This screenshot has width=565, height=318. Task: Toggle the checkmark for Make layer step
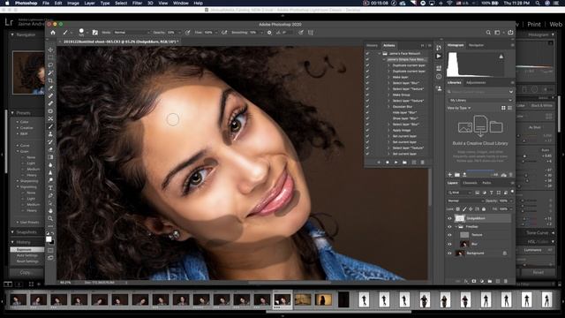point(367,77)
